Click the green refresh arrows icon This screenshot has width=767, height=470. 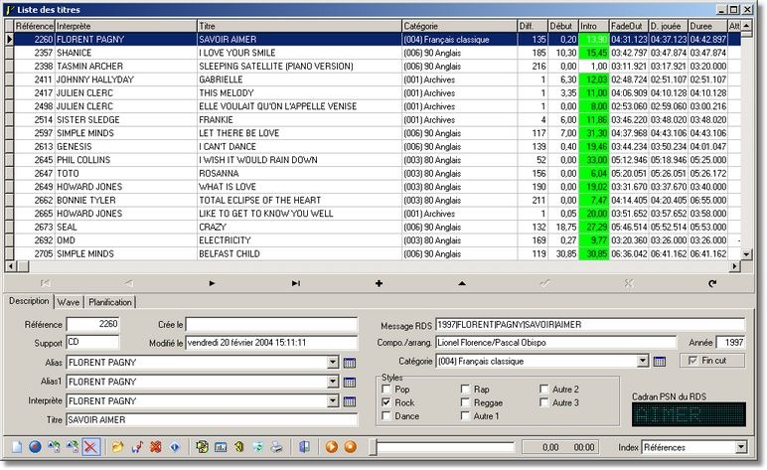click(257, 447)
